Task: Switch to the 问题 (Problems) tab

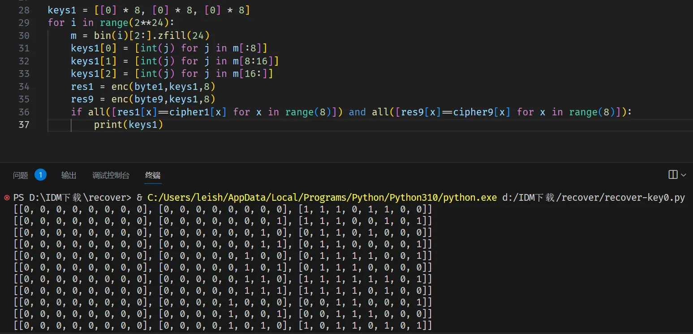Action: point(21,175)
